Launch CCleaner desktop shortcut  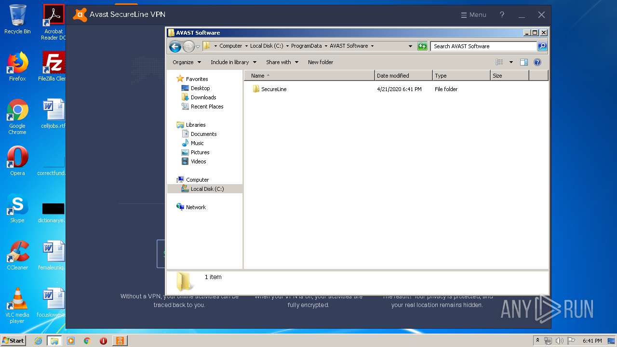tap(17, 255)
